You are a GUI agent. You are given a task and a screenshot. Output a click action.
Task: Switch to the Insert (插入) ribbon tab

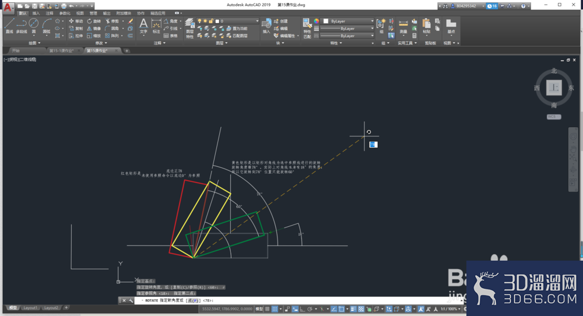coord(36,13)
